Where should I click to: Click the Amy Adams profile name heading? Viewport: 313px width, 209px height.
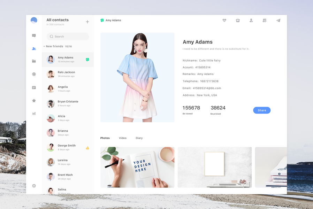[x=198, y=42]
